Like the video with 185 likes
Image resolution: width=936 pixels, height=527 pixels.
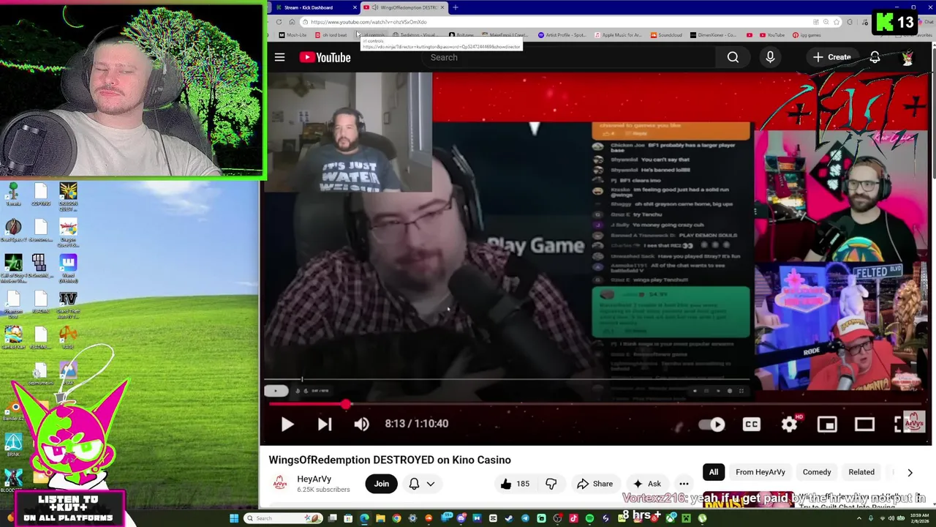coord(516,484)
